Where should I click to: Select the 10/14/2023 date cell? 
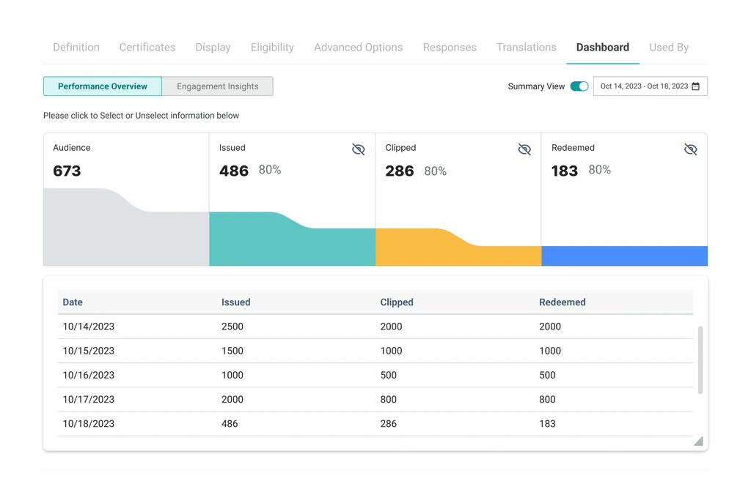[89, 327]
